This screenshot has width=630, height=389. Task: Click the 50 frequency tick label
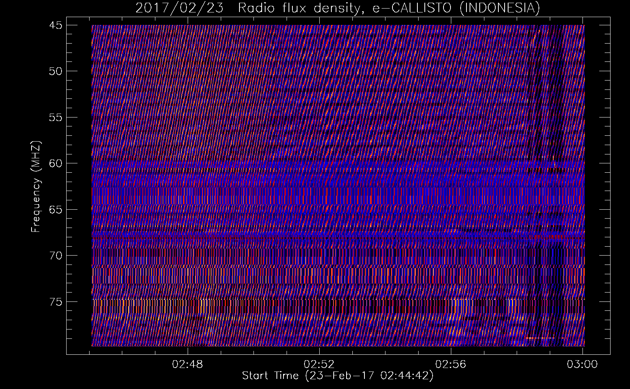[55, 71]
